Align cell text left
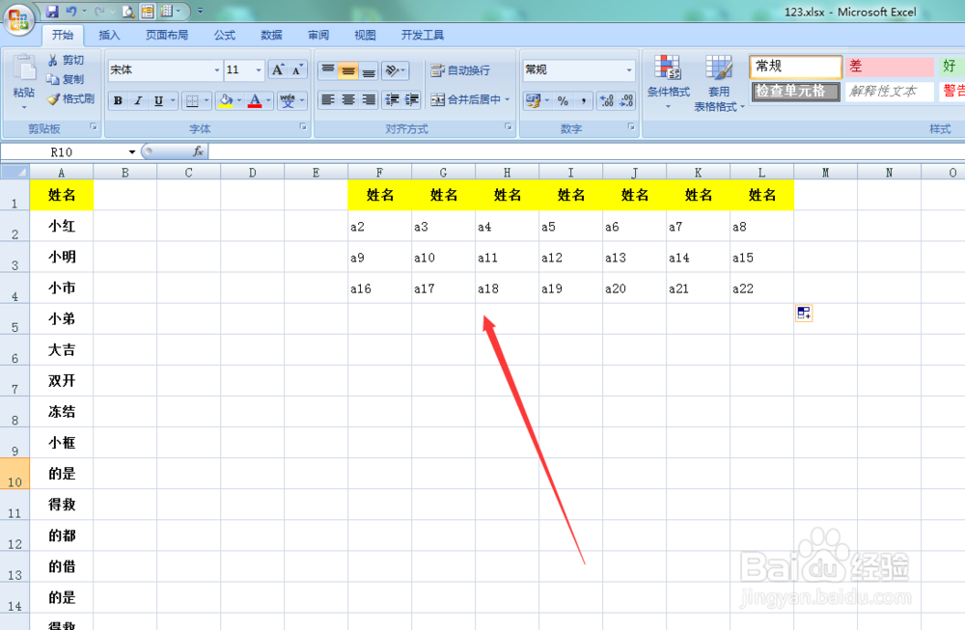 click(x=328, y=99)
